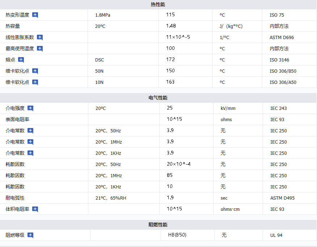Click the 耐电弧性 property name
Image resolution: width=317 pixels, height=247 pixels.
(x=15, y=198)
